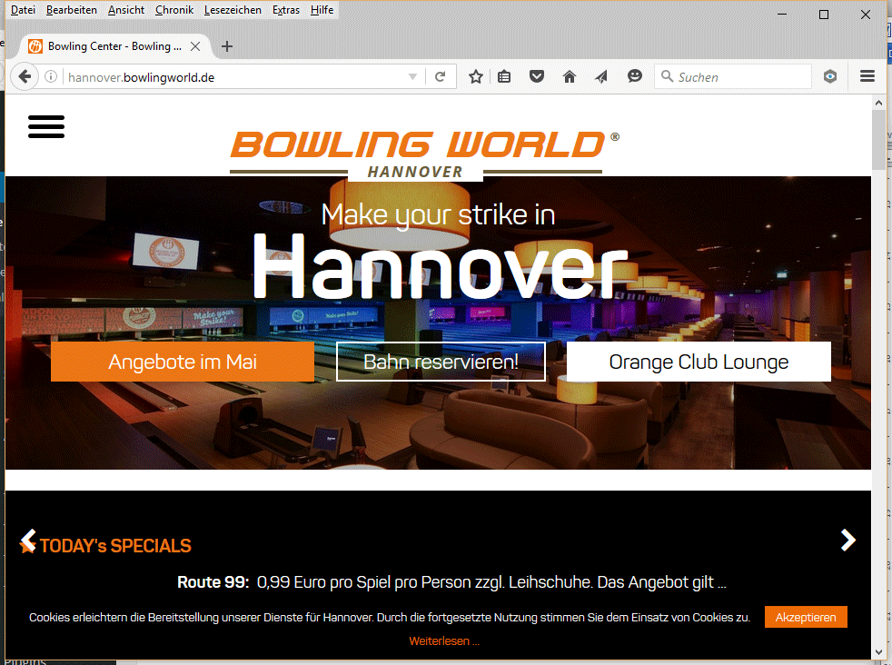Reload the current page
Screen dimensions: 892x665
point(440,77)
